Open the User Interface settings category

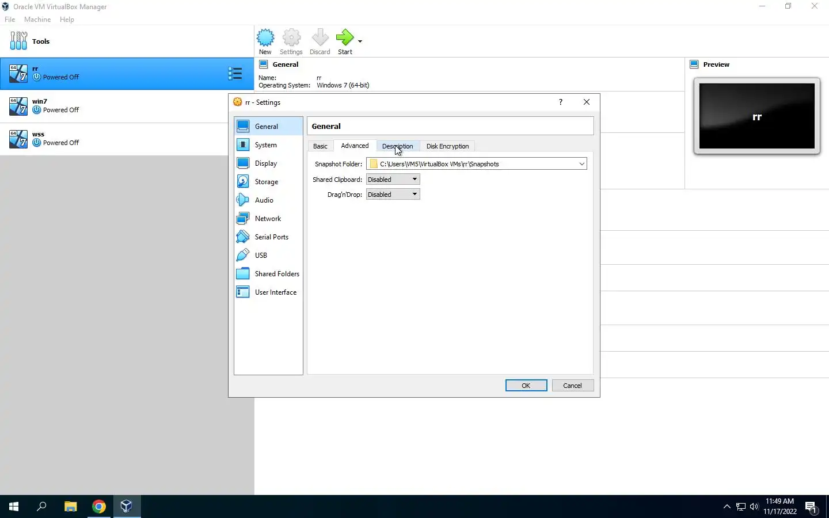[x=268, y=292]
